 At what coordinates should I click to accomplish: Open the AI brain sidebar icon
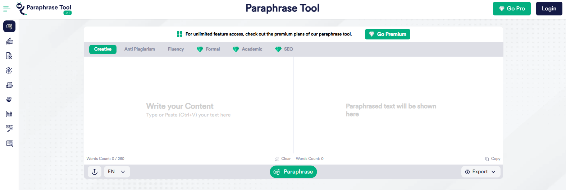click(9, 99)
